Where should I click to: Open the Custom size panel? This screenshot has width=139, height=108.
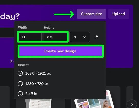point(92,14)
